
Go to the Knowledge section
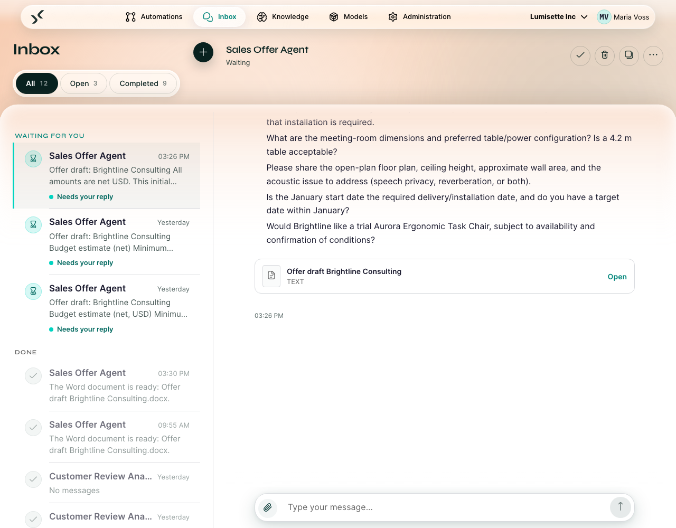283,17
